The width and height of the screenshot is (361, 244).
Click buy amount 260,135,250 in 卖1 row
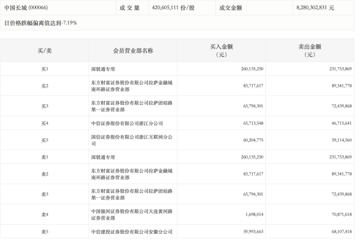[x=252, y=157]
